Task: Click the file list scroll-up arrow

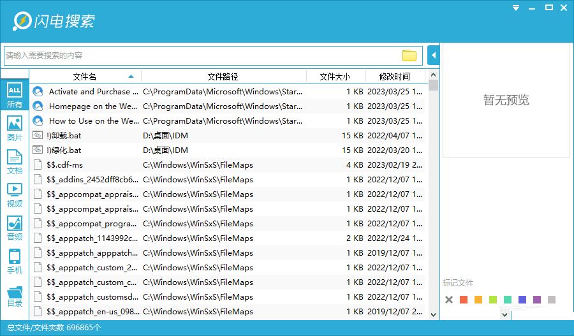Action: coord(434,75)
